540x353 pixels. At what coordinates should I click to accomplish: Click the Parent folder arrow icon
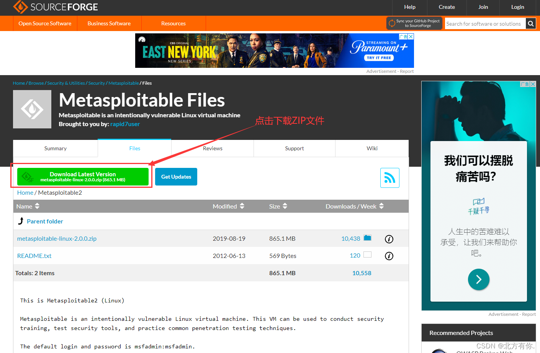pyautogui.click(x=21, y=221)
